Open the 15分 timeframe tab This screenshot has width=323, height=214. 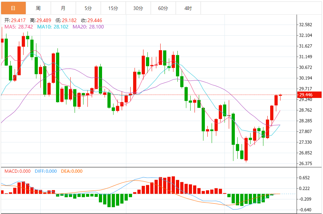click(x=113, y=8)
